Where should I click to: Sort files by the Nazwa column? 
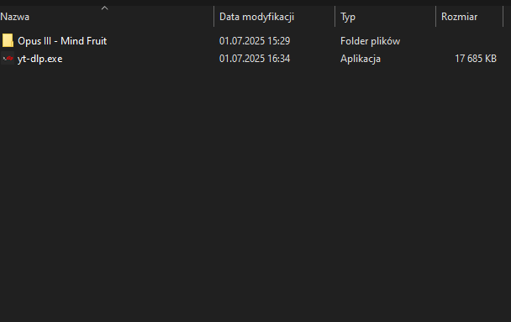click(x=14, y=17)
